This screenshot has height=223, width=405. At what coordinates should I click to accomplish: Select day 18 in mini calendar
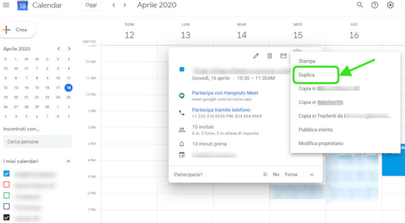coord(68,88)
